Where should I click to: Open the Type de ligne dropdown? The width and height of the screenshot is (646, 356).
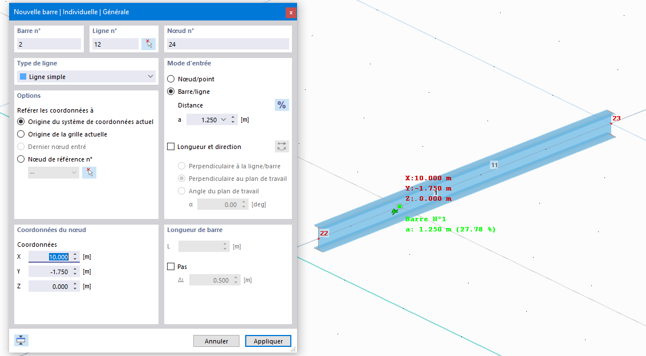pyautogui.click(x=151, y=76)
